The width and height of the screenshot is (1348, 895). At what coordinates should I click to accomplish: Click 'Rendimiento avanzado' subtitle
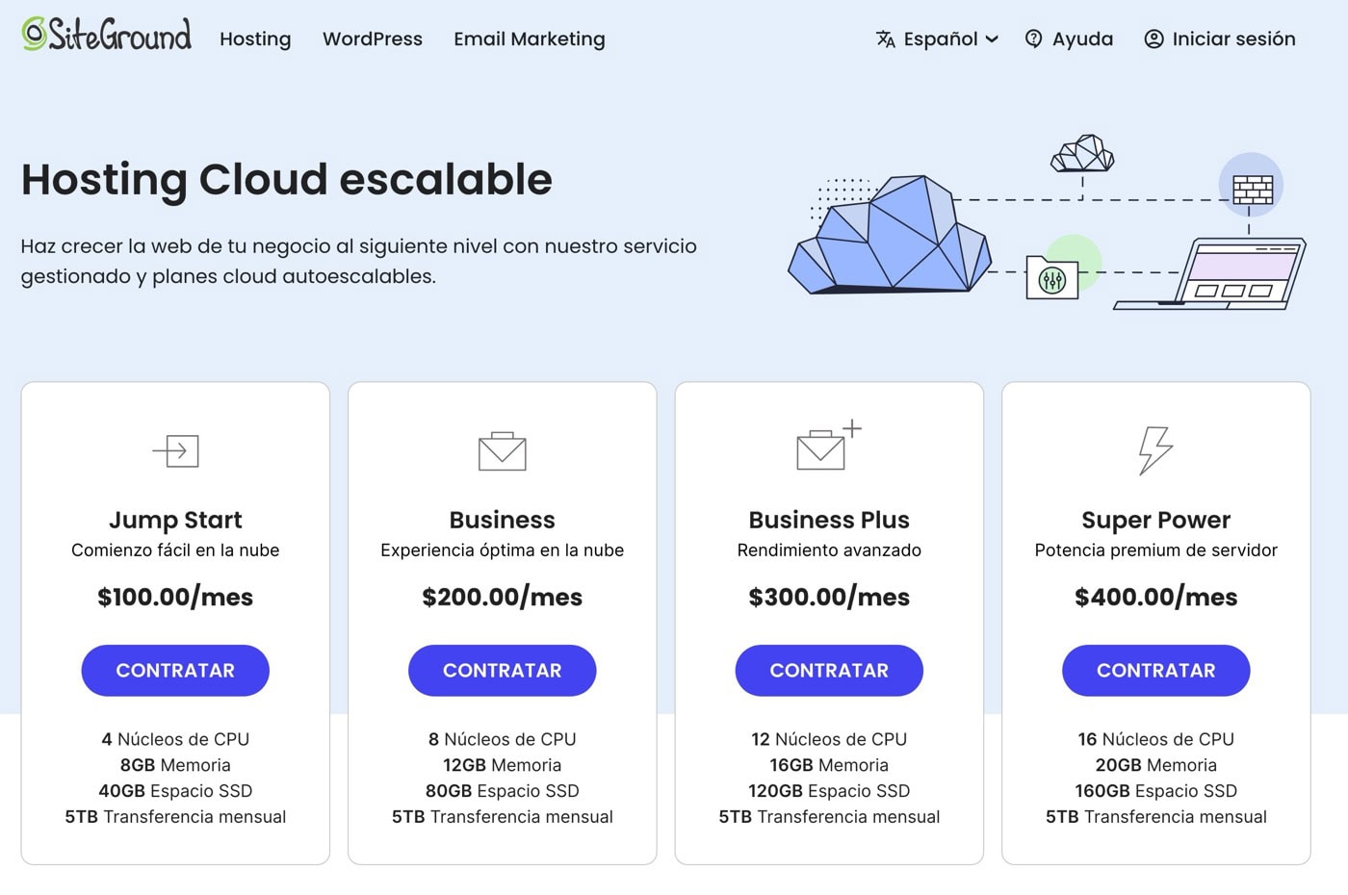coord(829,550)
